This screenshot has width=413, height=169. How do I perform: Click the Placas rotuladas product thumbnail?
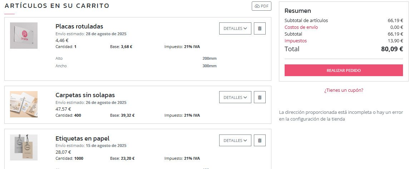tap(24, 36)
